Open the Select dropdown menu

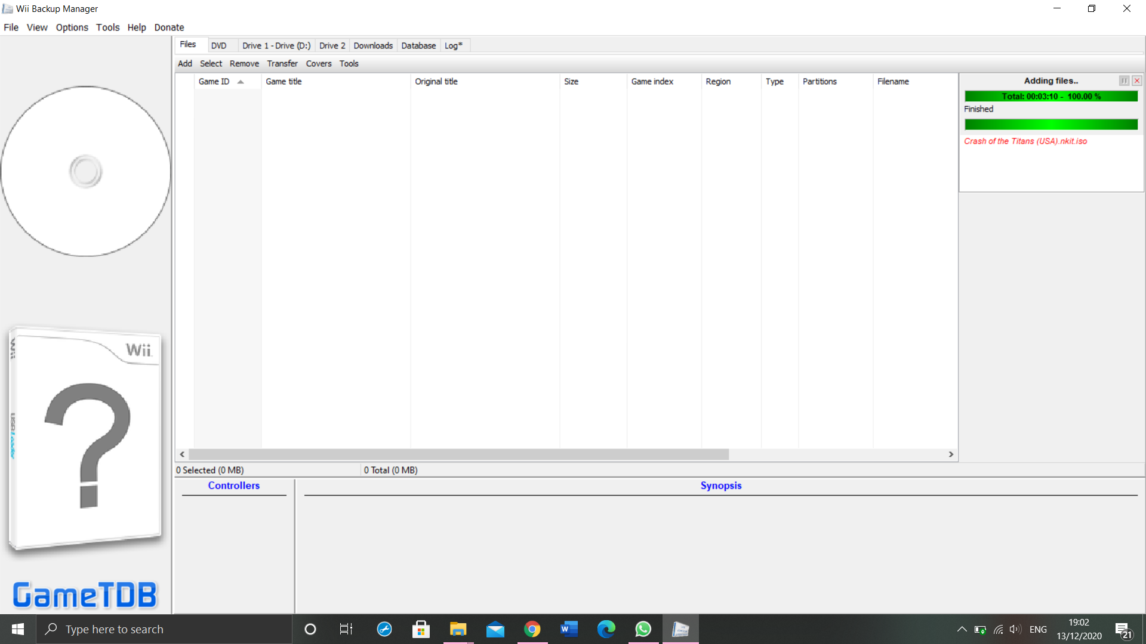[211, 64]
